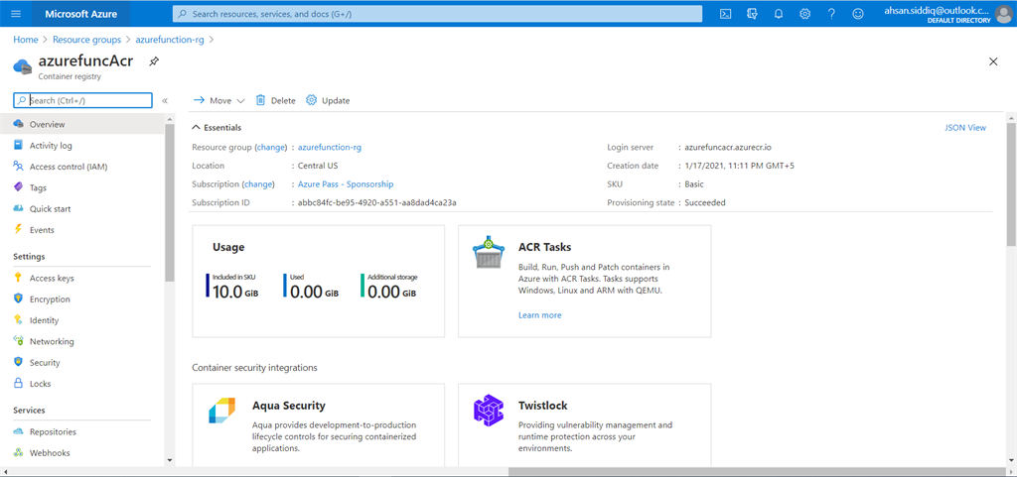The height and width of the screenshot is (477, 1017).
Task: Click change next to Subscription
Action: [259, 183]
